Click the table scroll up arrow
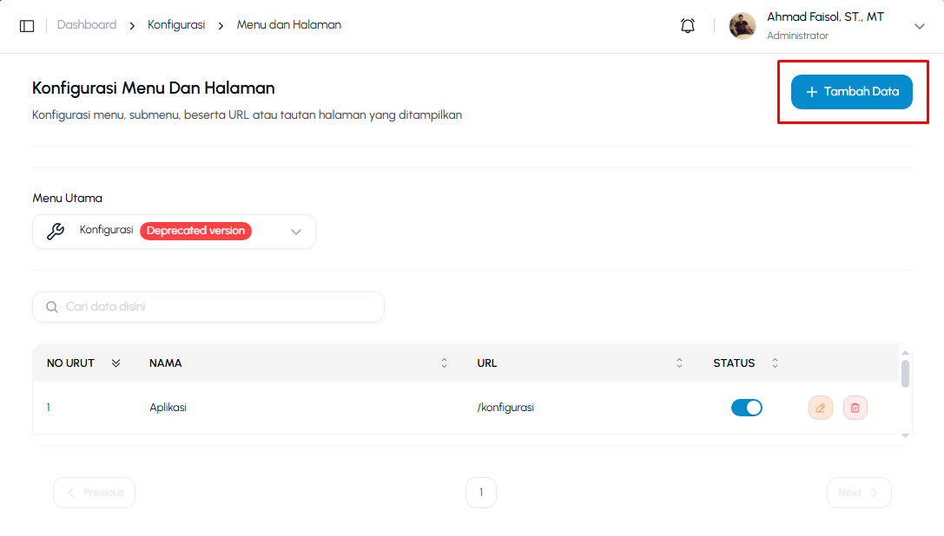 (x=905, y=353)
